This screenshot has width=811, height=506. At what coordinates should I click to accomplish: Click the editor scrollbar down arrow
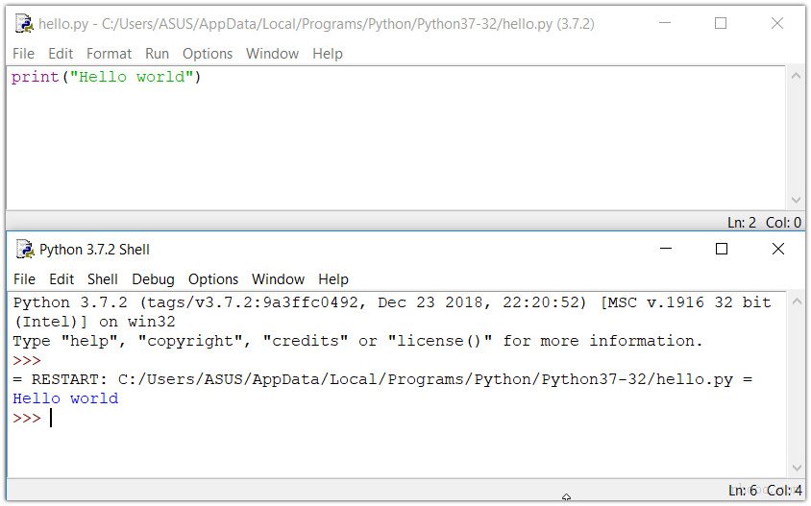coord(796,201)
